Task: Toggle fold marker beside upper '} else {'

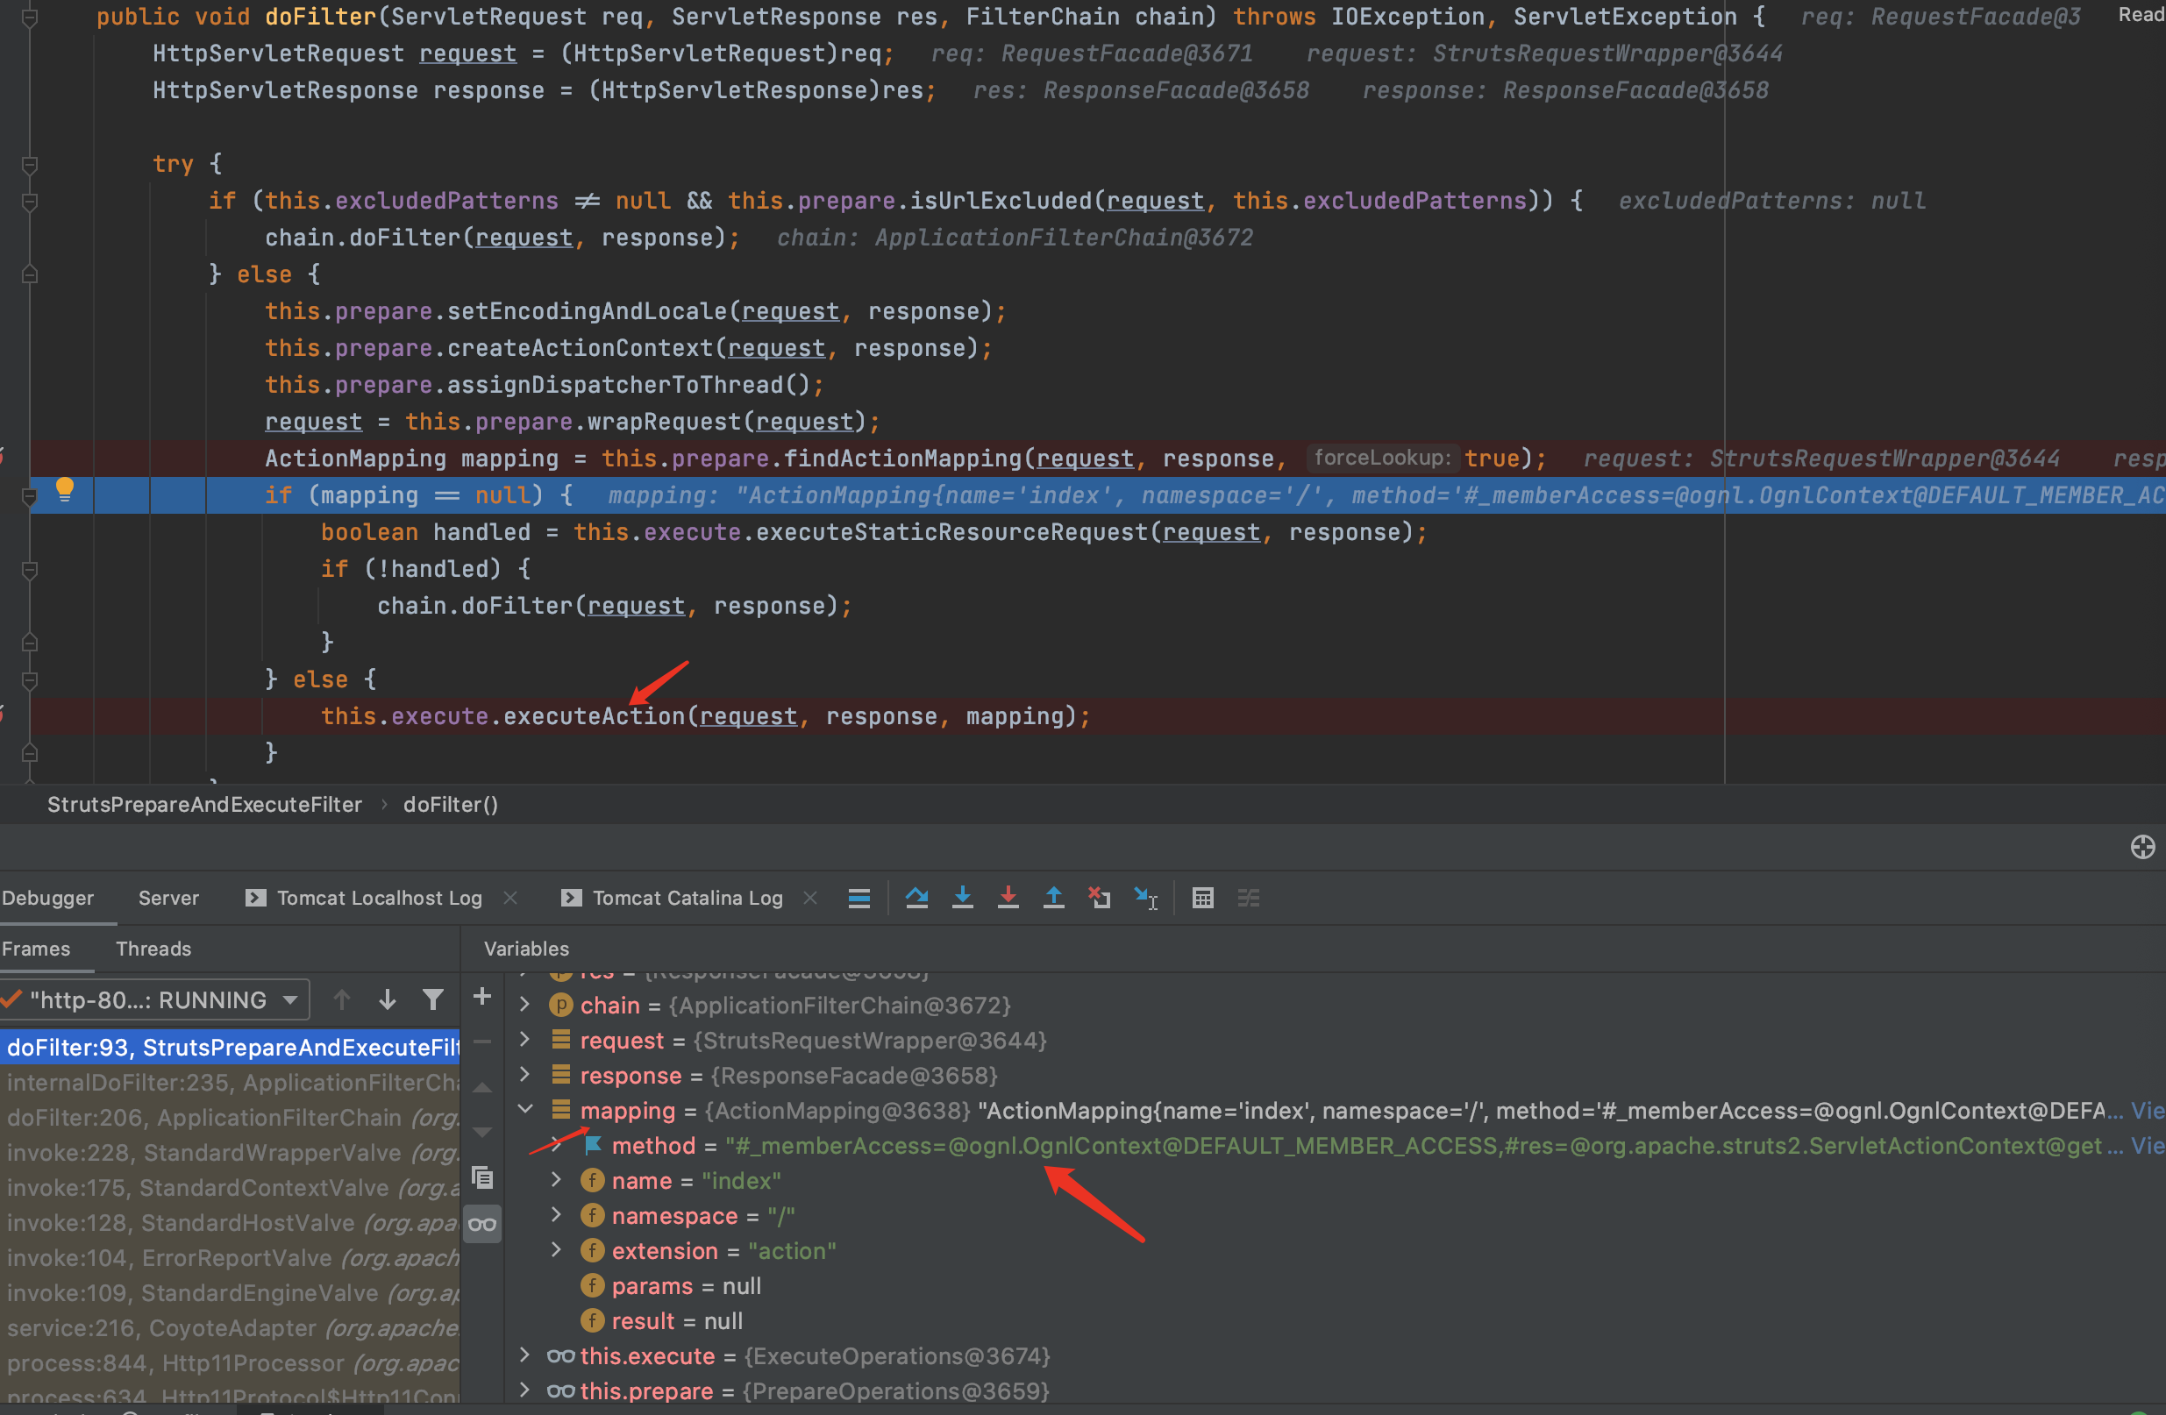Action: click(29, 274)
